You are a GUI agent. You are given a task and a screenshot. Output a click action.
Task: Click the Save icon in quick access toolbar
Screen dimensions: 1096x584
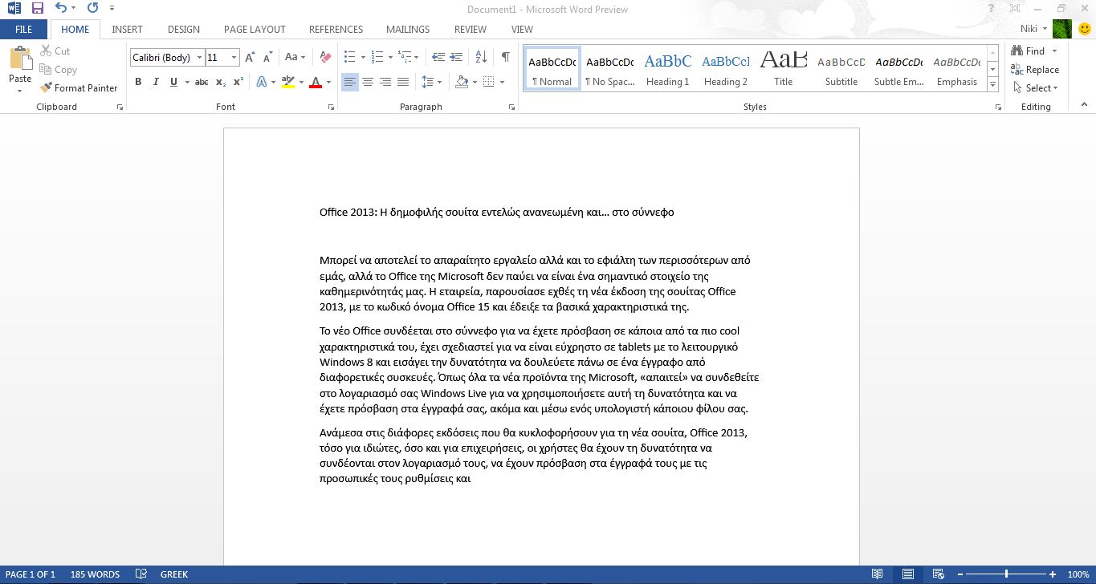[x=37, y=9]
